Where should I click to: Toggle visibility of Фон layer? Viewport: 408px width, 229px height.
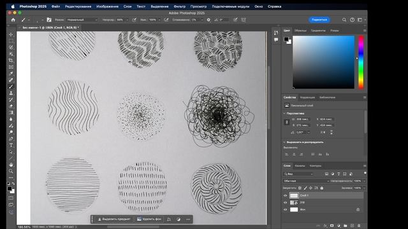285,209
